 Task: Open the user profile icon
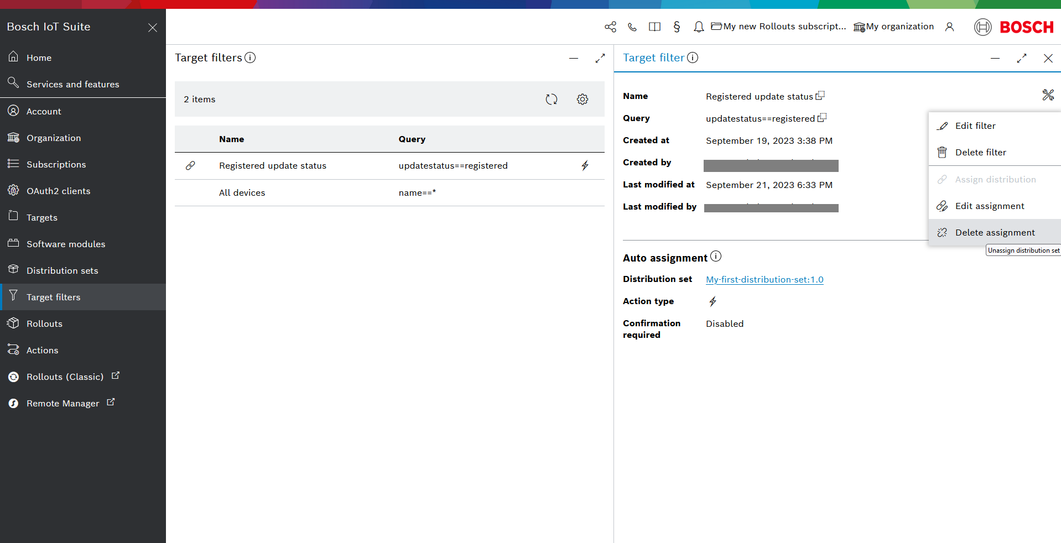pos(949,27)
